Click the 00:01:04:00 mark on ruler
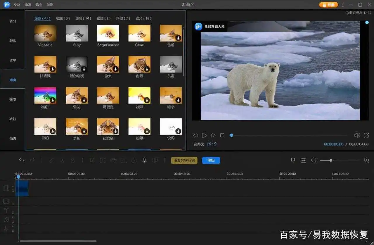Viewport: 374px width, 245px height. [235, 174]
